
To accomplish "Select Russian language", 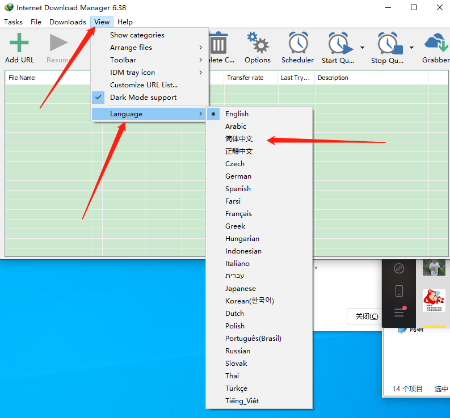I will tap(259, 351).
